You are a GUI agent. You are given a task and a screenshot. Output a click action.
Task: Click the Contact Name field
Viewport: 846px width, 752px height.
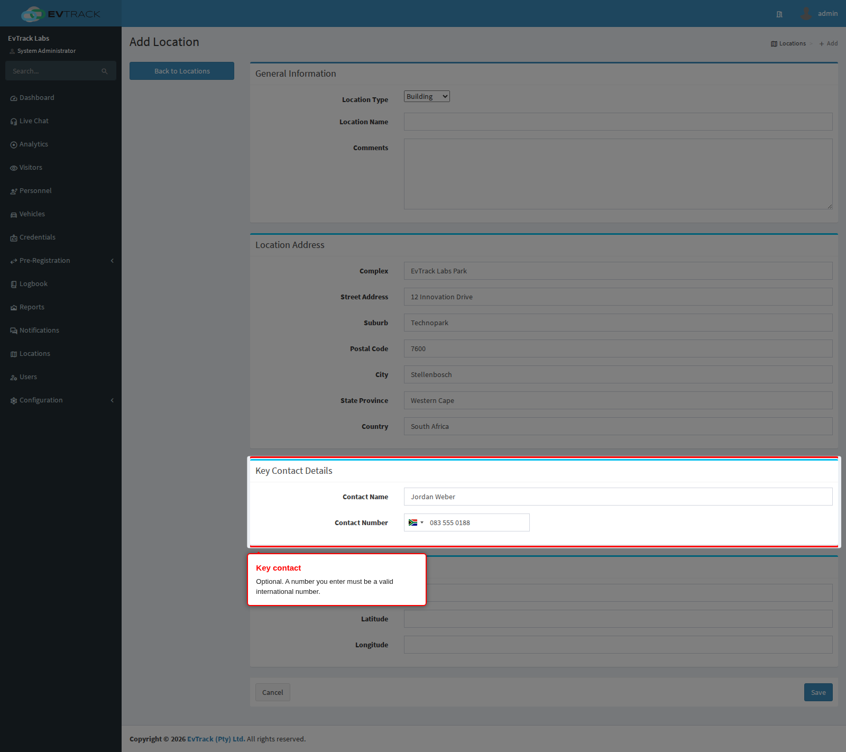618,497
